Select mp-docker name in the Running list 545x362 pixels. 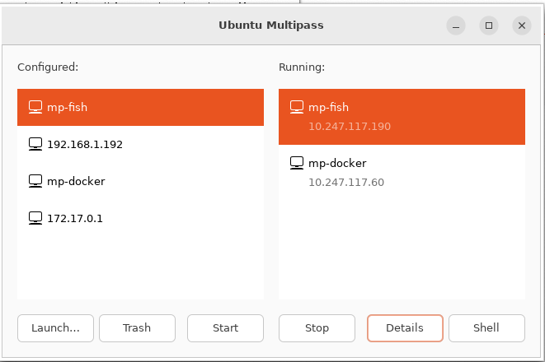coord(337,164)
